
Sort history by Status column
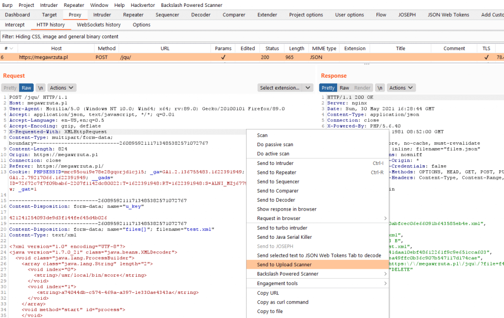[x=272, y=49]
